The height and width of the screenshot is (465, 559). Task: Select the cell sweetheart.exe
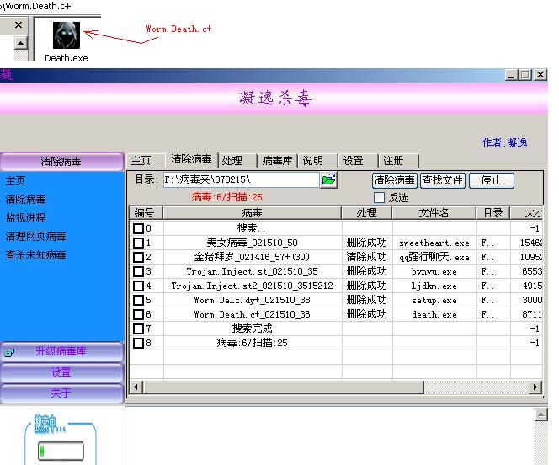coord(434,243)
